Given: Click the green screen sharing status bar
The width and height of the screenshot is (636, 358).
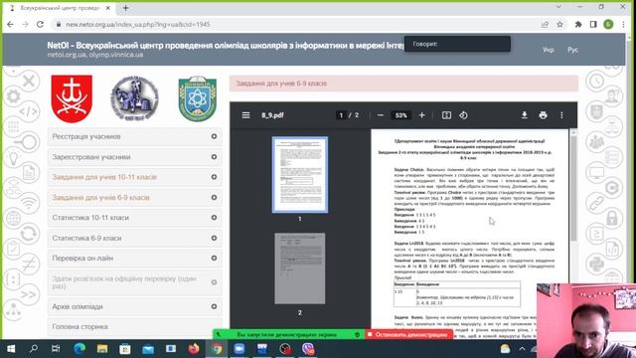Looking at the screenshot, I should pyautogui.click(x=289, y=335).
